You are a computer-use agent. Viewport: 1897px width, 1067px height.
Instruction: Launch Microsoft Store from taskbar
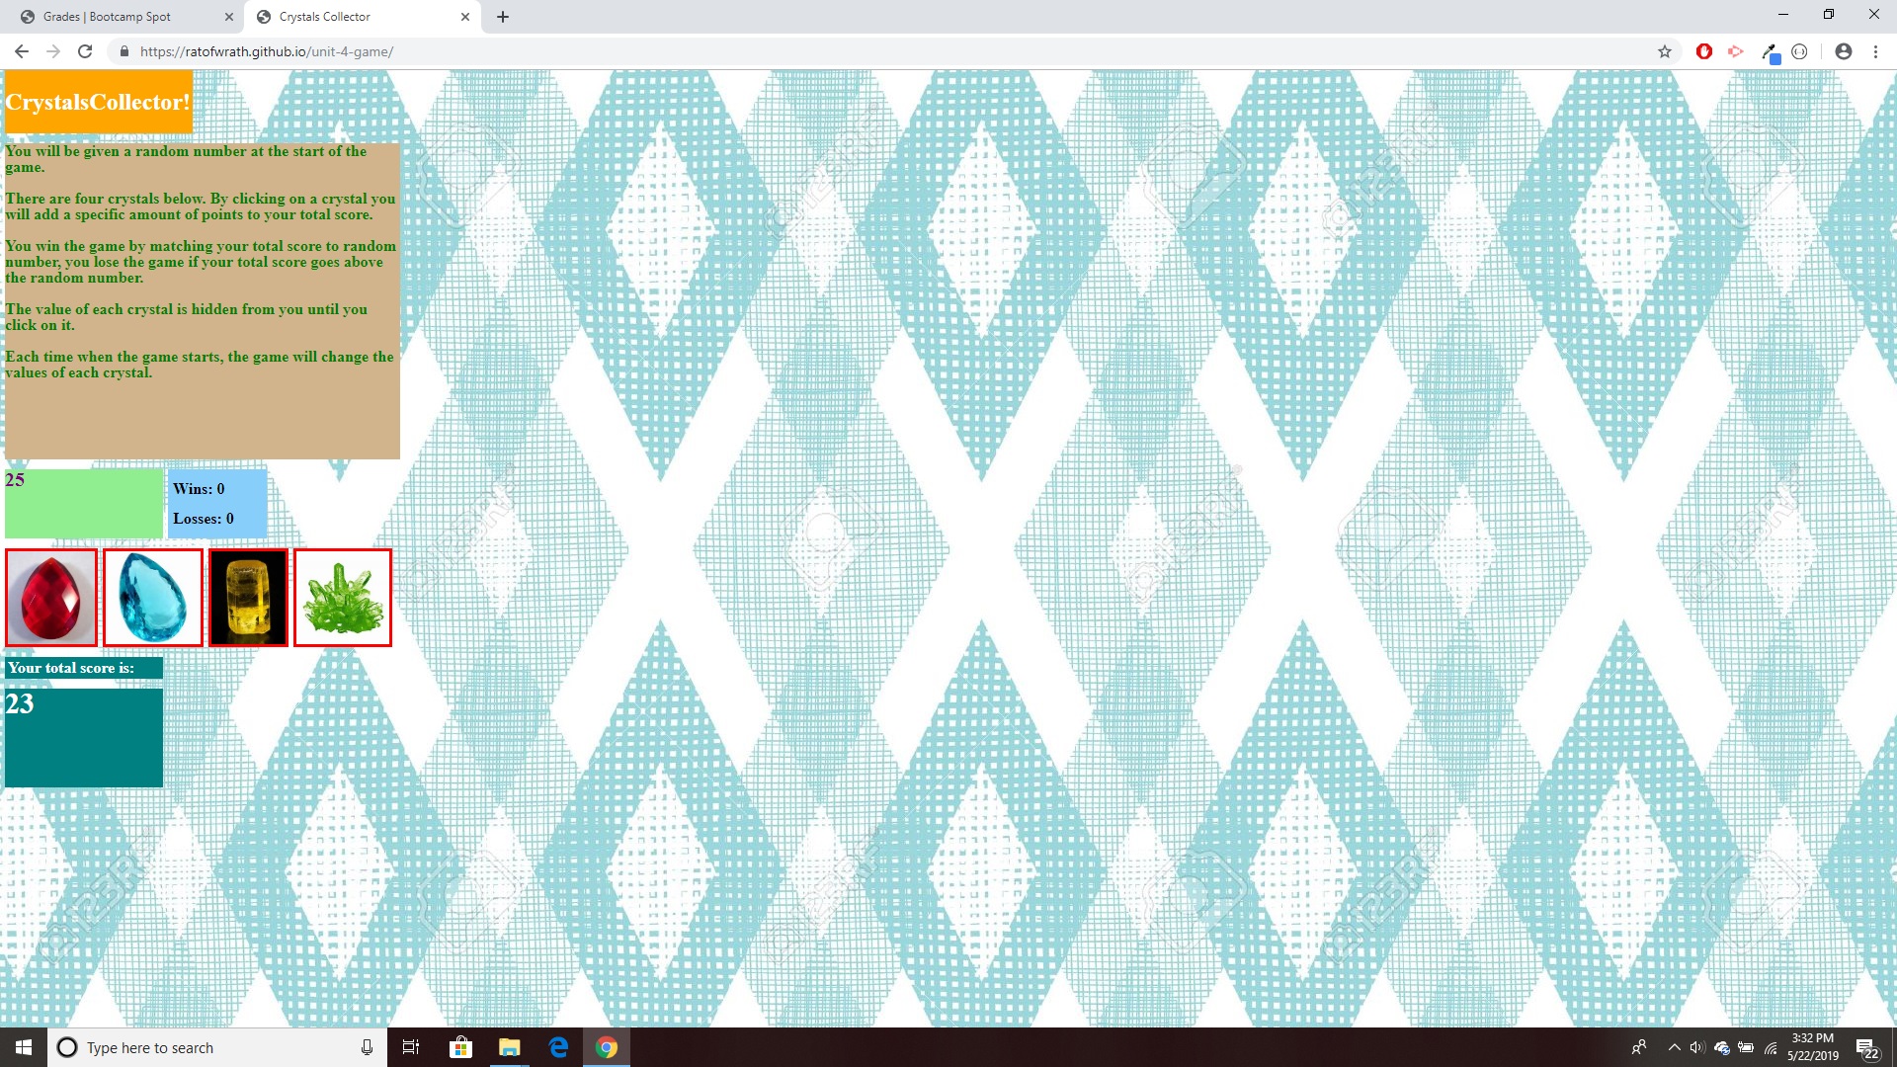(x=460, y=1047)
